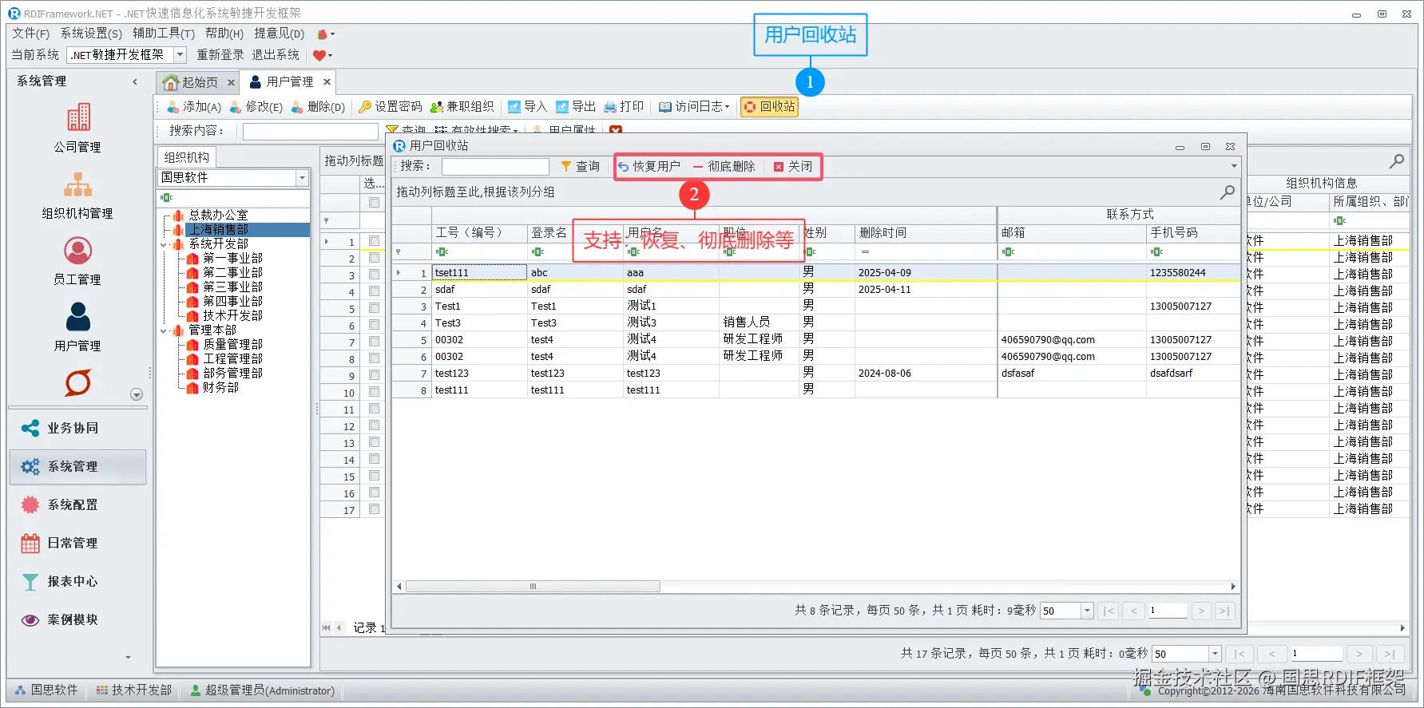Check the checkbox in main grid row 5

(374, 308)
